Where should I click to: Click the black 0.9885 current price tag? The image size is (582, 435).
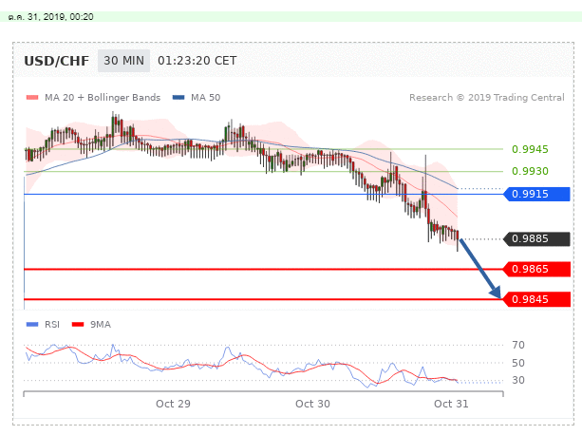(536, 239)
